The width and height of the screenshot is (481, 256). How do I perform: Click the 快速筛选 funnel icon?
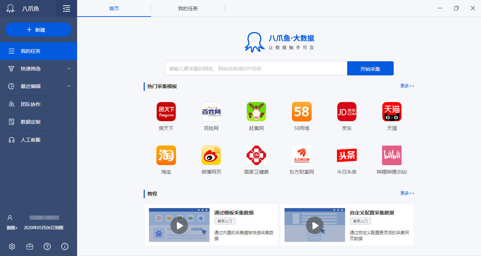[12, 69]
